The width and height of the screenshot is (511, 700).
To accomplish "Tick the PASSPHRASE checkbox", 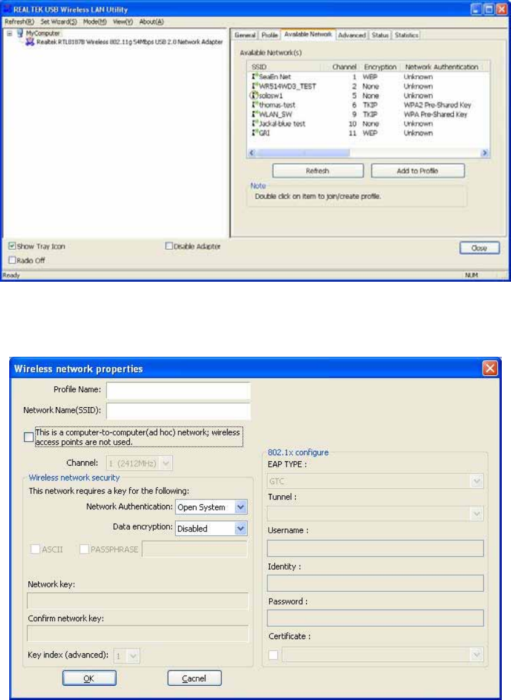I will pos(84,549).
